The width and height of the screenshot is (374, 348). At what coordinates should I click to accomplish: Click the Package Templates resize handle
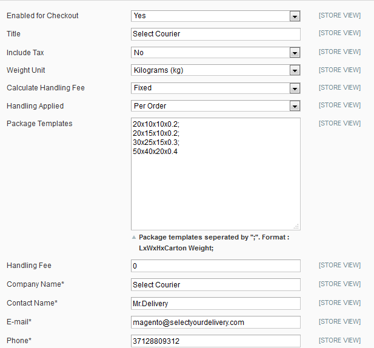point(296,226)
